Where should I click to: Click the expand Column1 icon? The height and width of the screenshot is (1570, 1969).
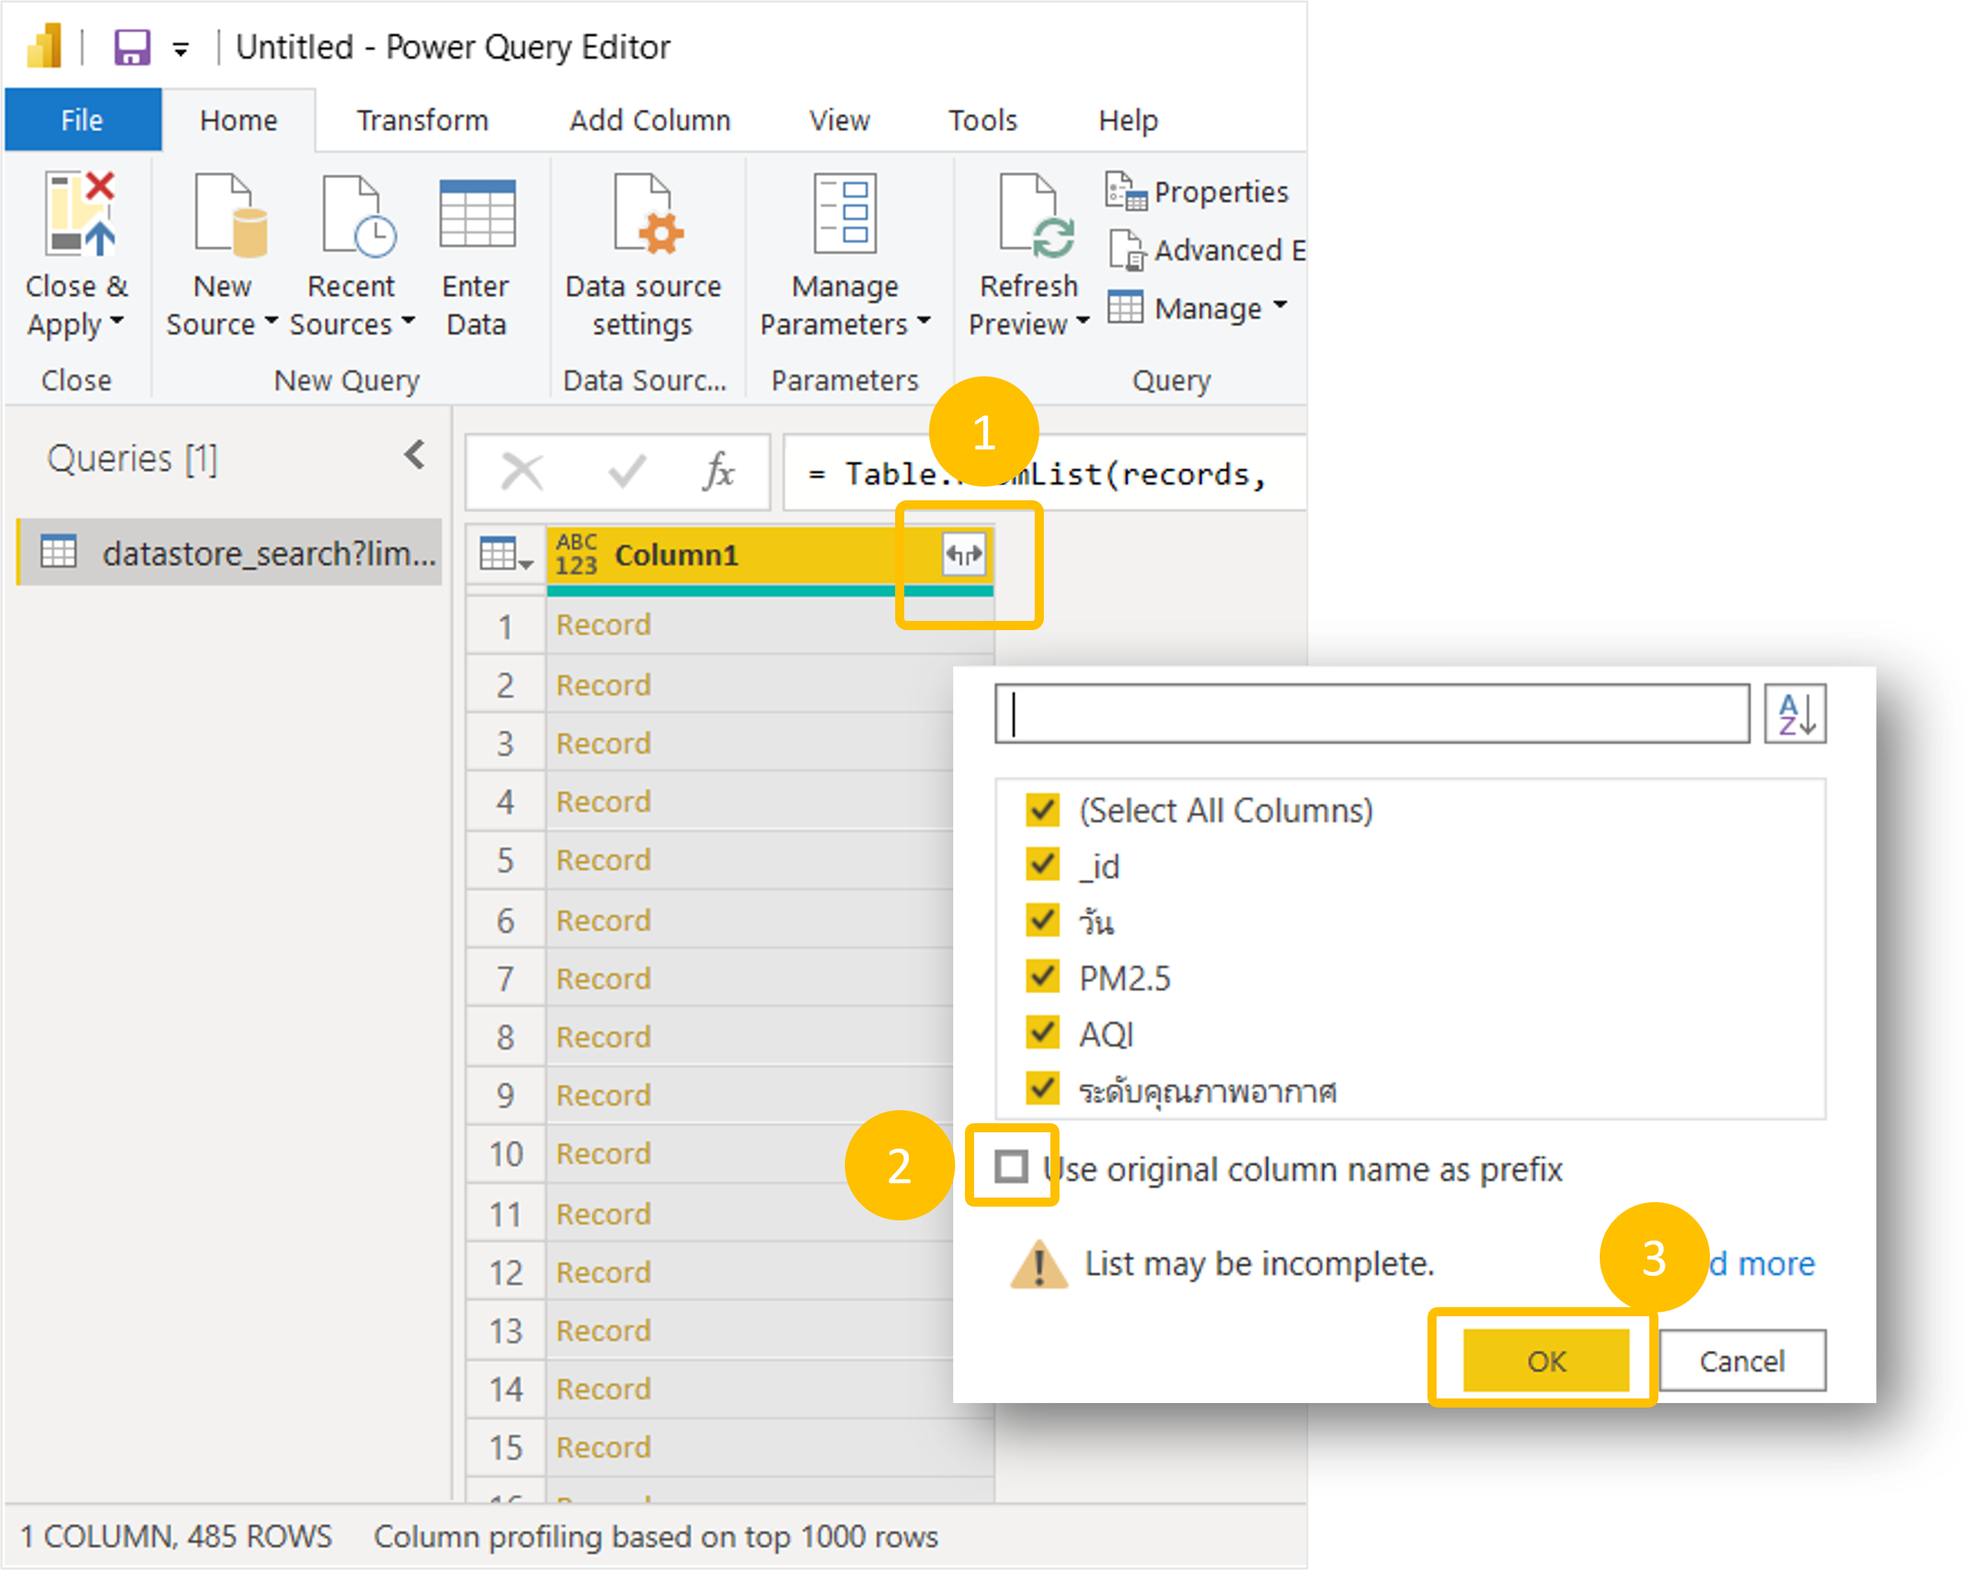click(x=964, y=554)
